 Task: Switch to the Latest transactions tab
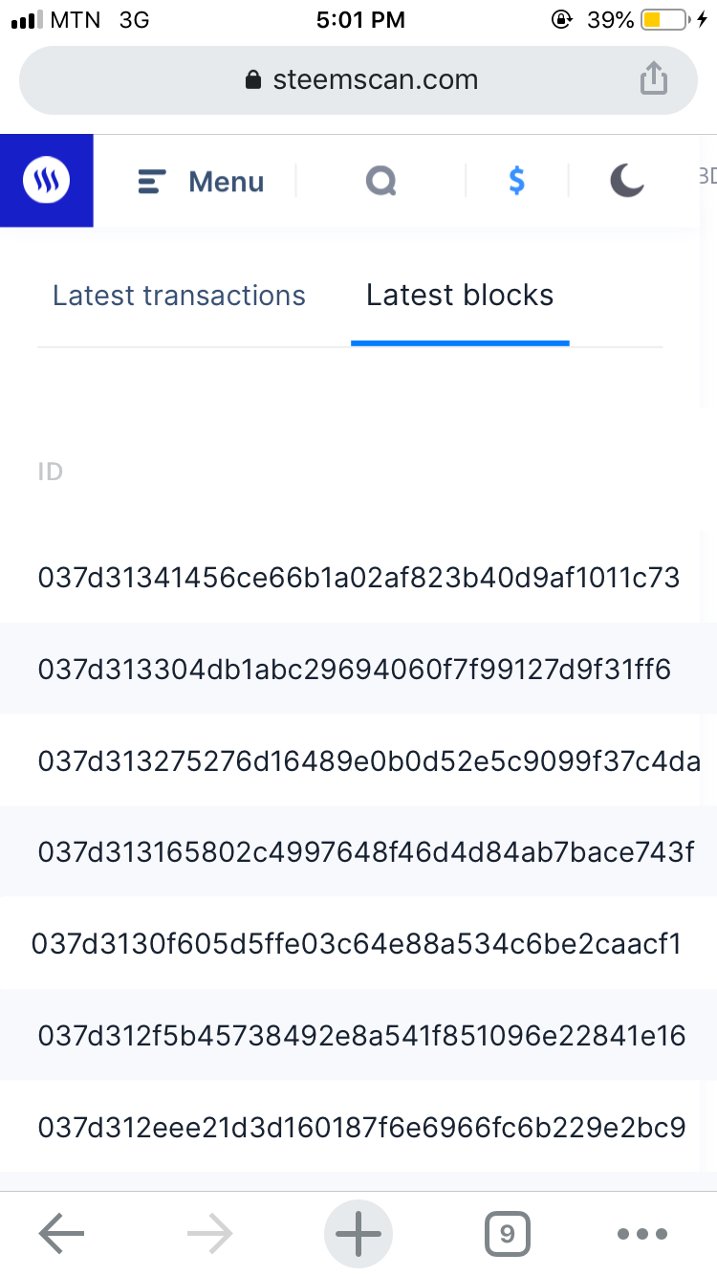click(x=179, y=296)
